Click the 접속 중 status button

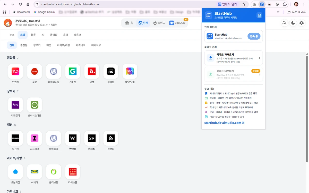point(254,36)
